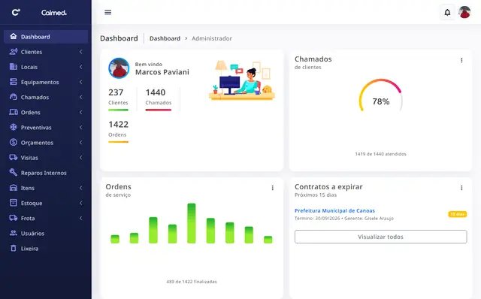This screenshot has height=299, width=481.
Task: Click the Itens warehouse icon
Action: (x=14, y=188)
